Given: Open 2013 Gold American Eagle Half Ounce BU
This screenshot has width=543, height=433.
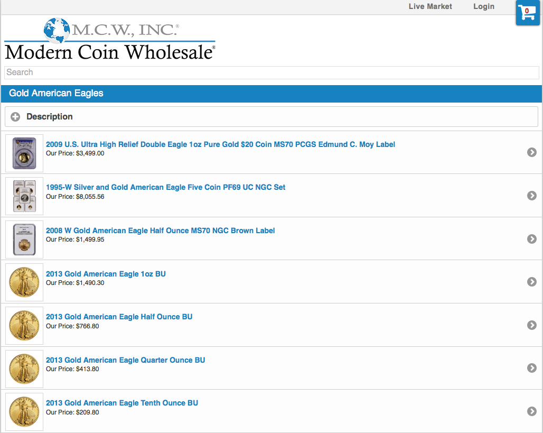Looking at the screenshot, I should (x=119, y=317).
